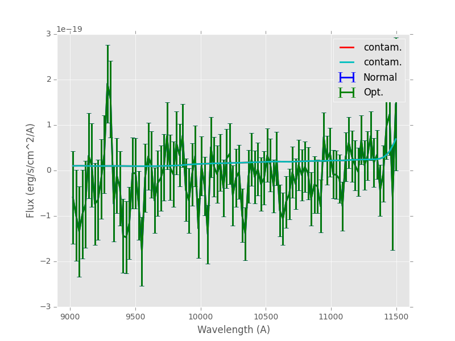Click the 'Opt.' legend label text
Image resolution: width=455 pixels, height=341 pixels.
click(x=373, y=92)
